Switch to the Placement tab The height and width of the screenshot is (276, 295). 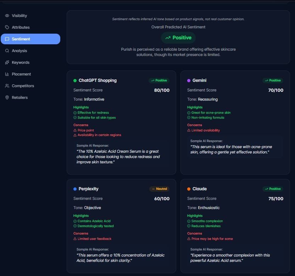pos(30,74)
